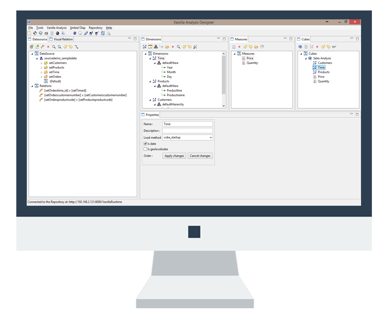The width and height of the screenshot is (387, 321).
Task: Click the blue connection plug toolbar icon
Action: pyautogui.click(x=86, y=33)
